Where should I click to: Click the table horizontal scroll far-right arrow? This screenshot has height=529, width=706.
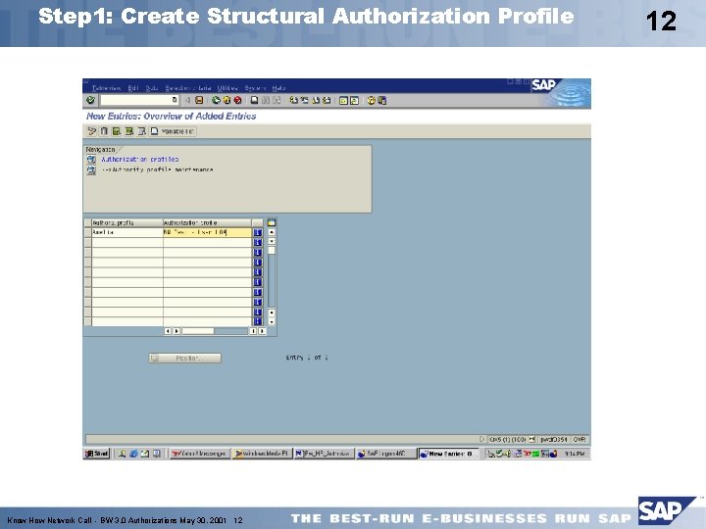click(262, 331)
